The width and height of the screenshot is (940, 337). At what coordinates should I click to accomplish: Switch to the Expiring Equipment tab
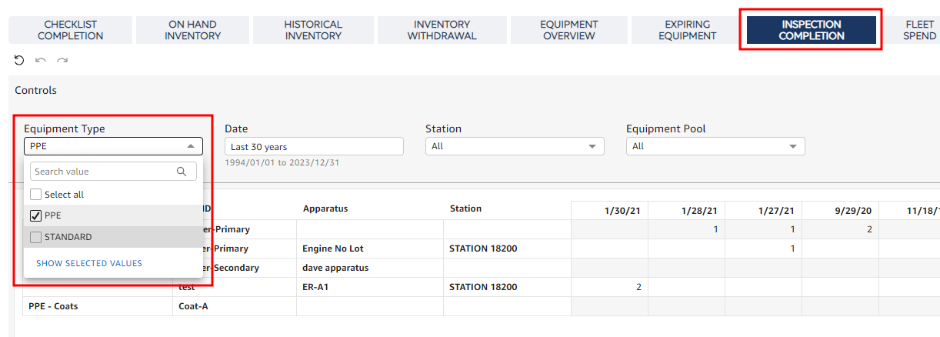[688, 30]
